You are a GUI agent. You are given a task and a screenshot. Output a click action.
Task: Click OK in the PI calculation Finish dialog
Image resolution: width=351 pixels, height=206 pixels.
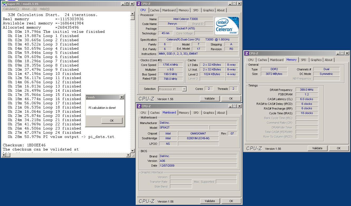click(112, 121)
